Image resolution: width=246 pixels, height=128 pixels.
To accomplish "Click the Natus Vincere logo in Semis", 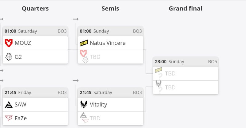I will (84, 43).
